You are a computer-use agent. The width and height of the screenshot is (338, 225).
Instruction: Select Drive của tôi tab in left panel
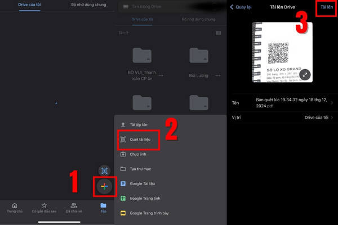coord(29,4)
